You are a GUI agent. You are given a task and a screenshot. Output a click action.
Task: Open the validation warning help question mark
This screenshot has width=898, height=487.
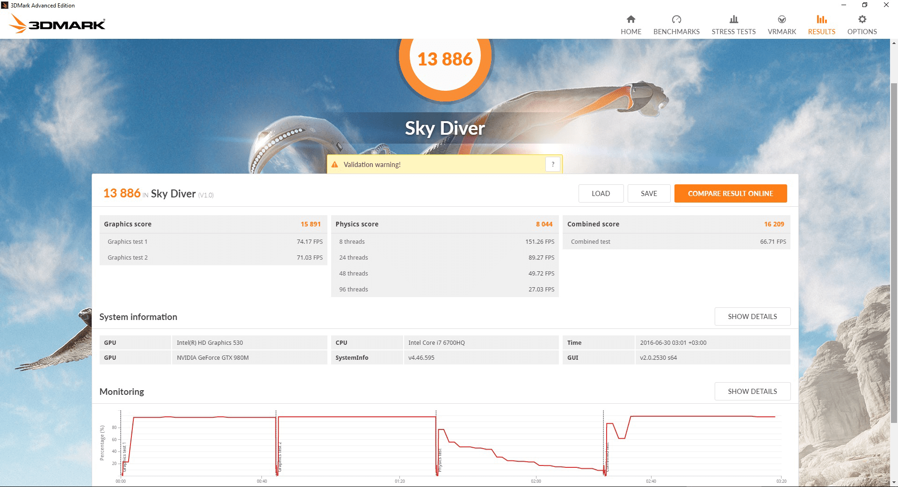tap(553, 164)
